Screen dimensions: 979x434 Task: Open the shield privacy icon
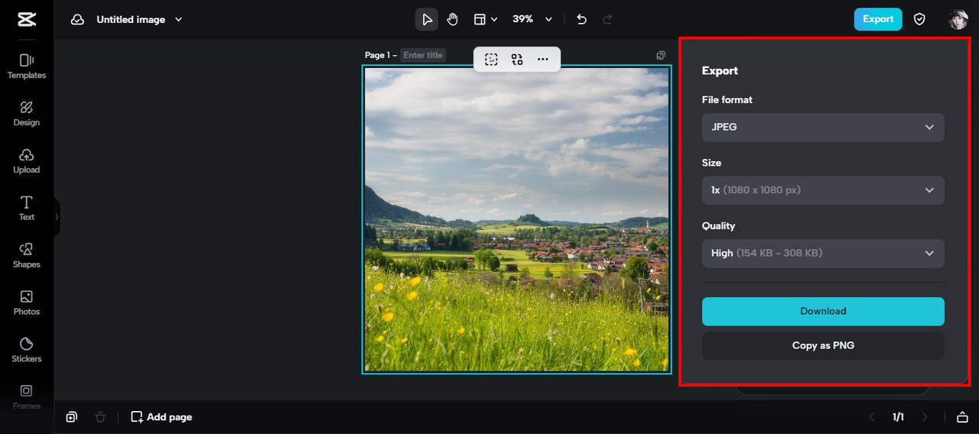coord(919,19)
